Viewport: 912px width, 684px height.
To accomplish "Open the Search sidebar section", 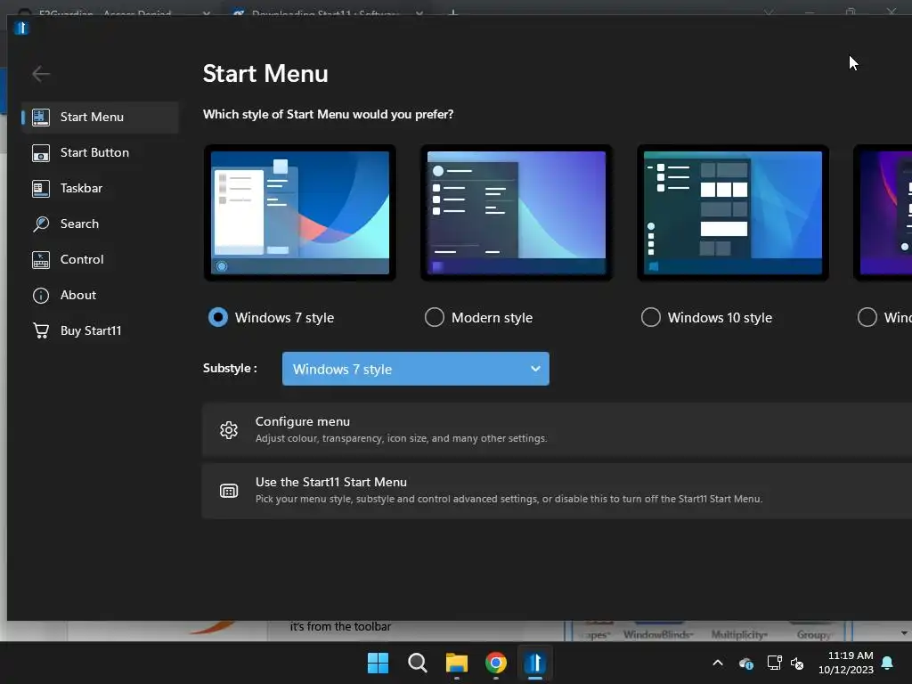I will point(100,224).
